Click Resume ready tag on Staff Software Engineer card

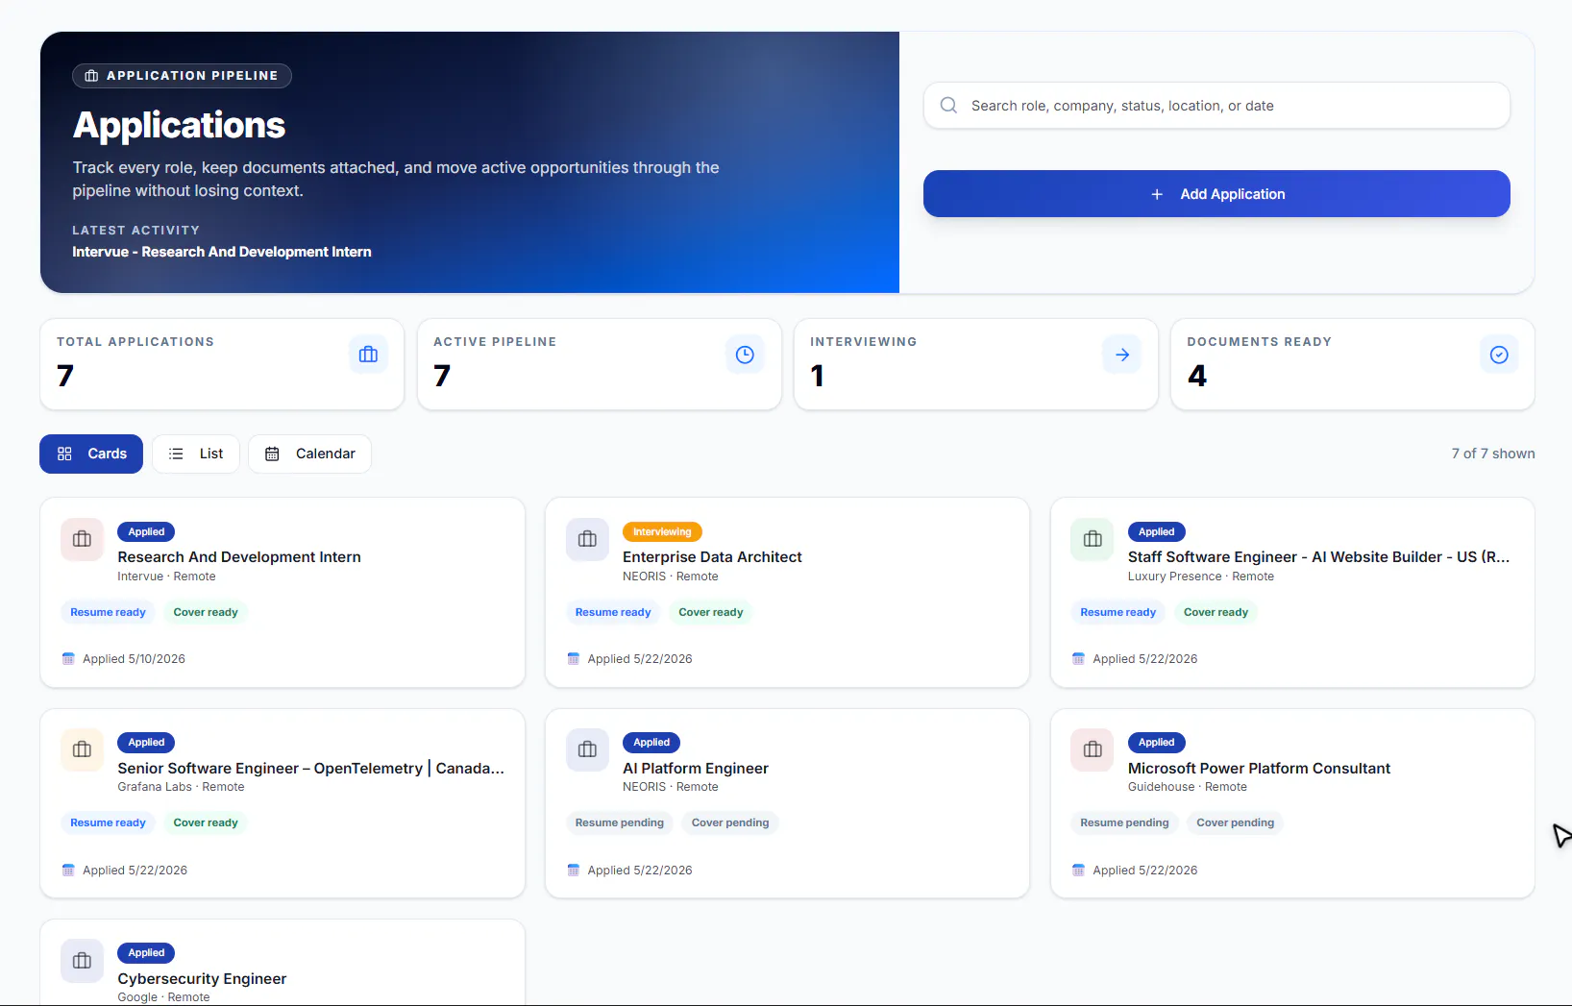pyautogui.click(x=1118, y=612)
